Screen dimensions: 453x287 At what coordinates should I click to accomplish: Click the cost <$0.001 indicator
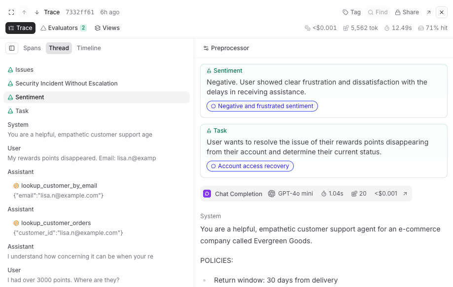point(321,28)
